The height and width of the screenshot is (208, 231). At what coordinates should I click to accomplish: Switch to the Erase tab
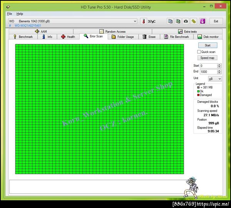pyautogui.click(x=149, y=37)
